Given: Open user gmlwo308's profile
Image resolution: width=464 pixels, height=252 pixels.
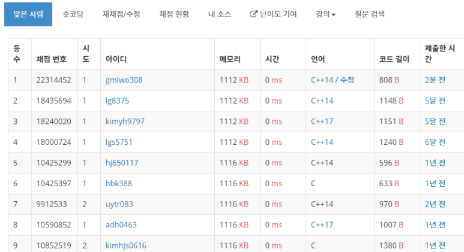Looking at the screenshot, I should [124, 80].
